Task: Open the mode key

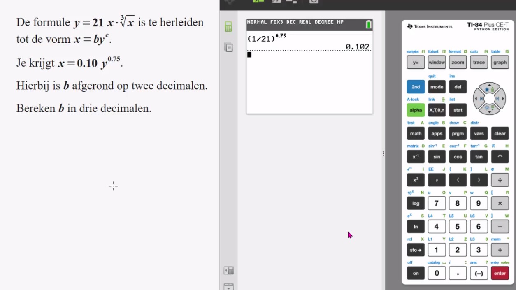Action: pyautogui.click(x=437, y=87)
